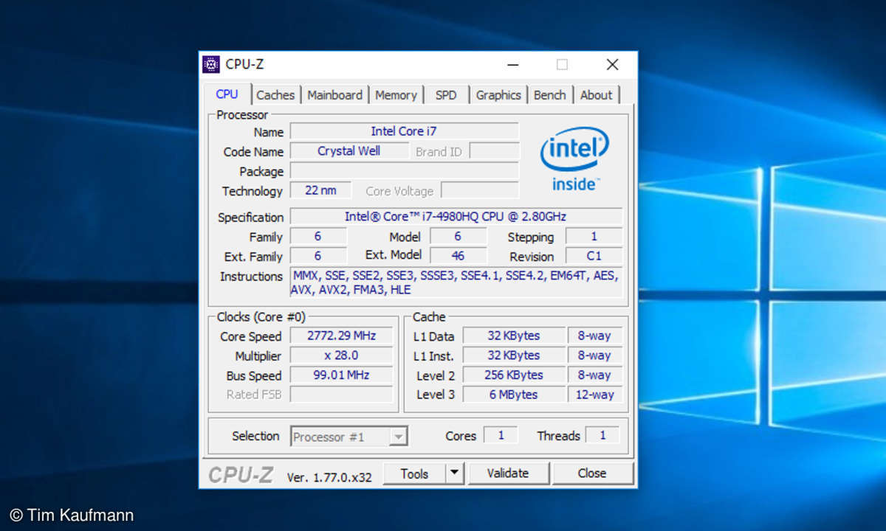The image size is (886, 531).
Task: Minimize the CPU-Z window
Action: click(x=513, y=65)
